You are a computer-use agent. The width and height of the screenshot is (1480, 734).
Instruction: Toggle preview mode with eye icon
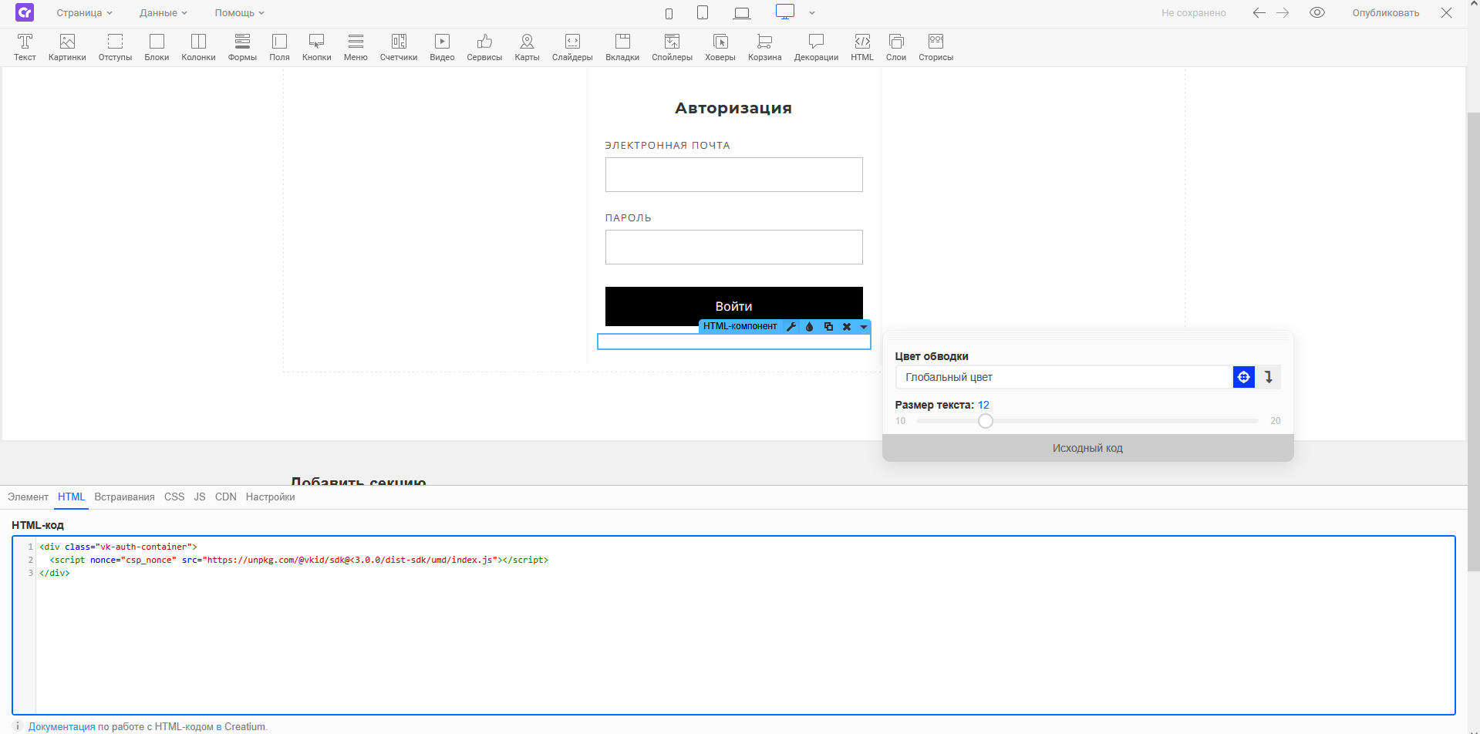click(x=1317, y=12)
